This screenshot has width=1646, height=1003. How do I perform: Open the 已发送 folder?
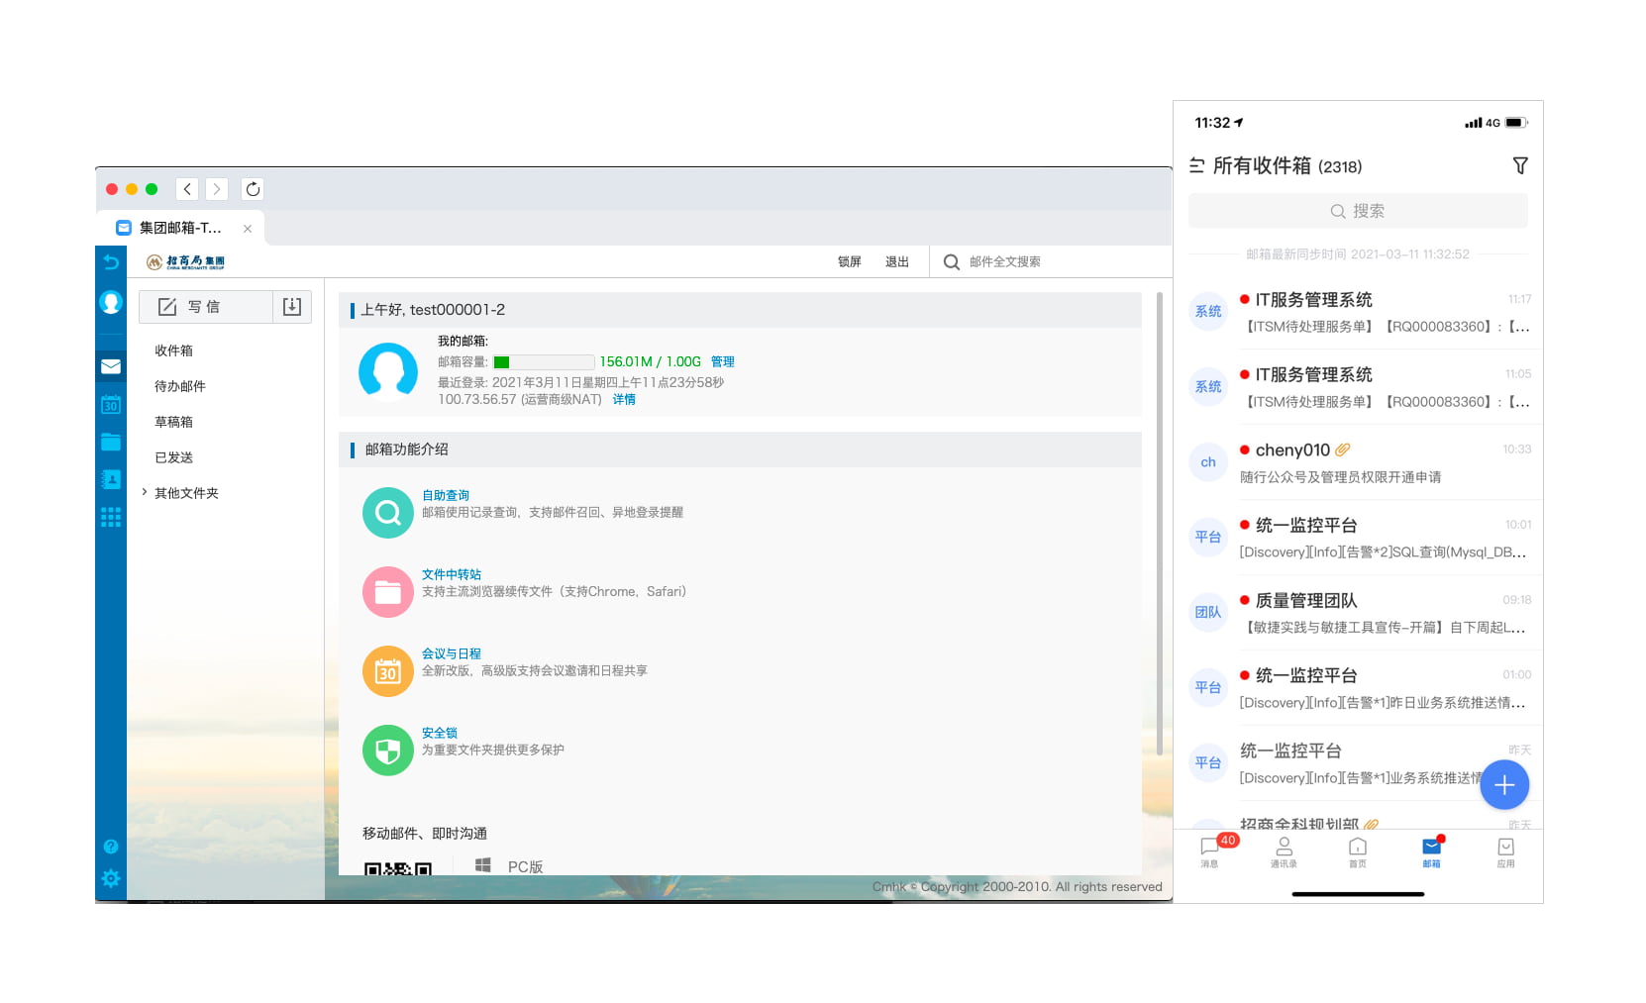174,457
